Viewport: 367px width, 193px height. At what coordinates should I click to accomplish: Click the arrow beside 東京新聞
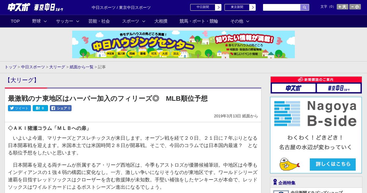[252, 7]
